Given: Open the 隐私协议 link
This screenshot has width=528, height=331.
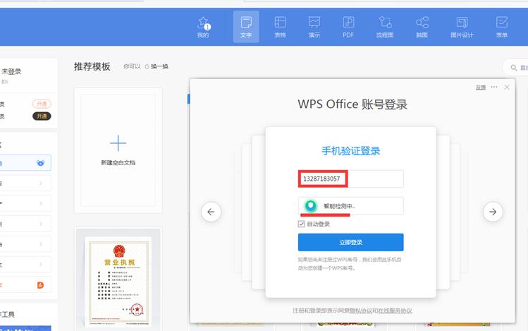Looking at the screenshot, I should (x=361, y=311).
